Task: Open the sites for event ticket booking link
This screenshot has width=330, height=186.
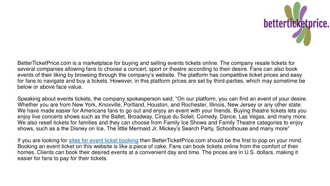Action: pos(103,140)
